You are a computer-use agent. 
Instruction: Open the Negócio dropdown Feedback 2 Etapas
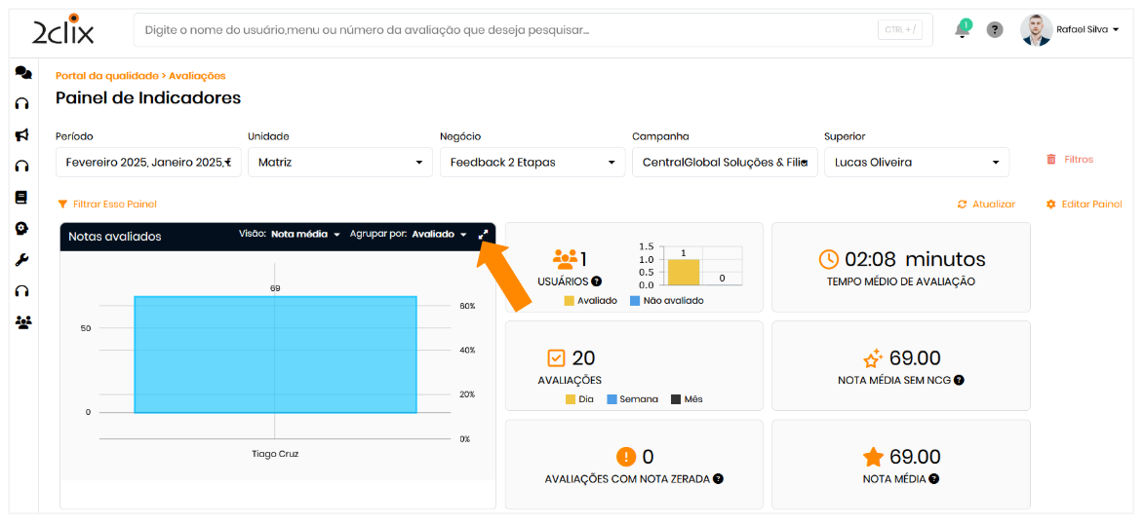(x=532, y=163)
